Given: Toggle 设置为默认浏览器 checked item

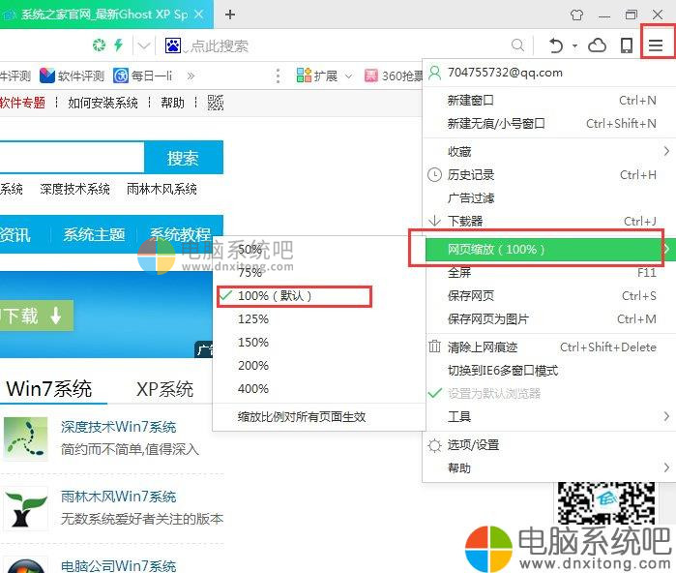Looking at the screenshot, I should [x=548, y=394].
